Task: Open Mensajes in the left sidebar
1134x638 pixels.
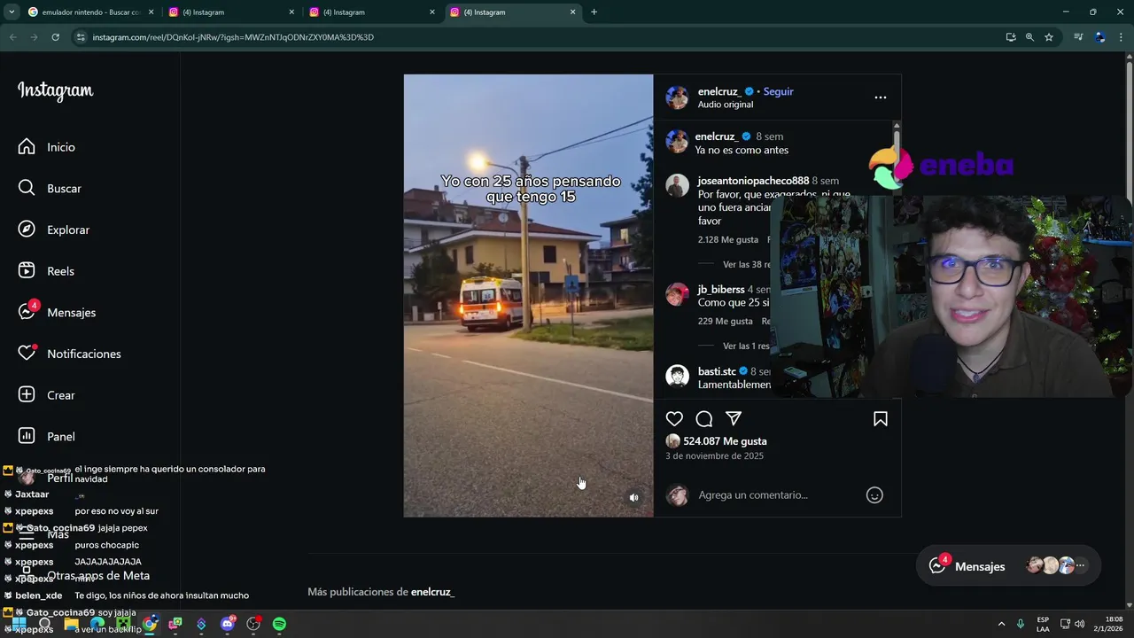Action: (x=58, y=312)
